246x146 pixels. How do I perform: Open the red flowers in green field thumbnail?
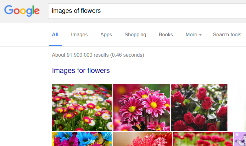[203, 139]
